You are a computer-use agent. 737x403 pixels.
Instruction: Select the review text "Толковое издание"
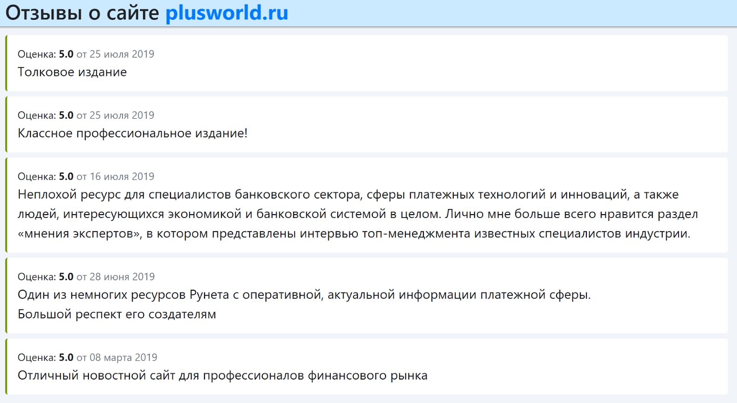pos(72,72)
